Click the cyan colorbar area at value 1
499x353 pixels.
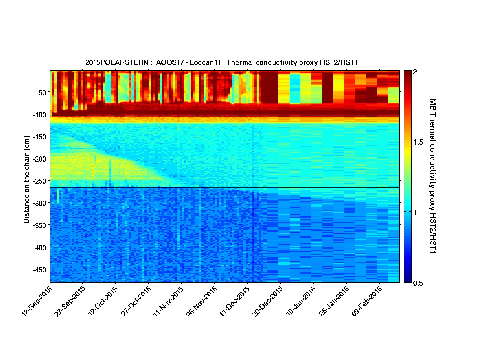click(x=407, y=212)
